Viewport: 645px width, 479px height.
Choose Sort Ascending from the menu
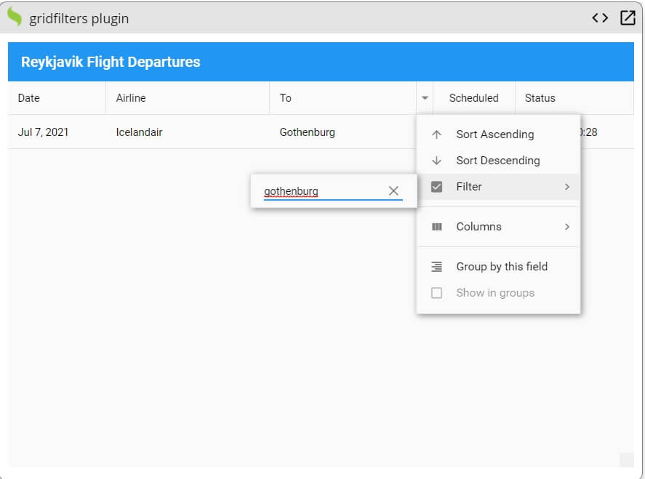493,134
